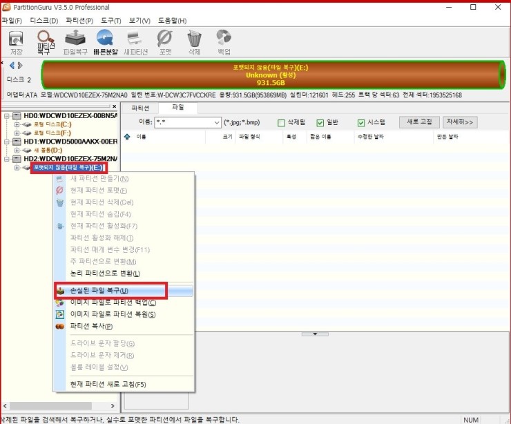Uncheck the 일반 checkbox
Screen dimensions: 511x424
[x=320, y=122]
